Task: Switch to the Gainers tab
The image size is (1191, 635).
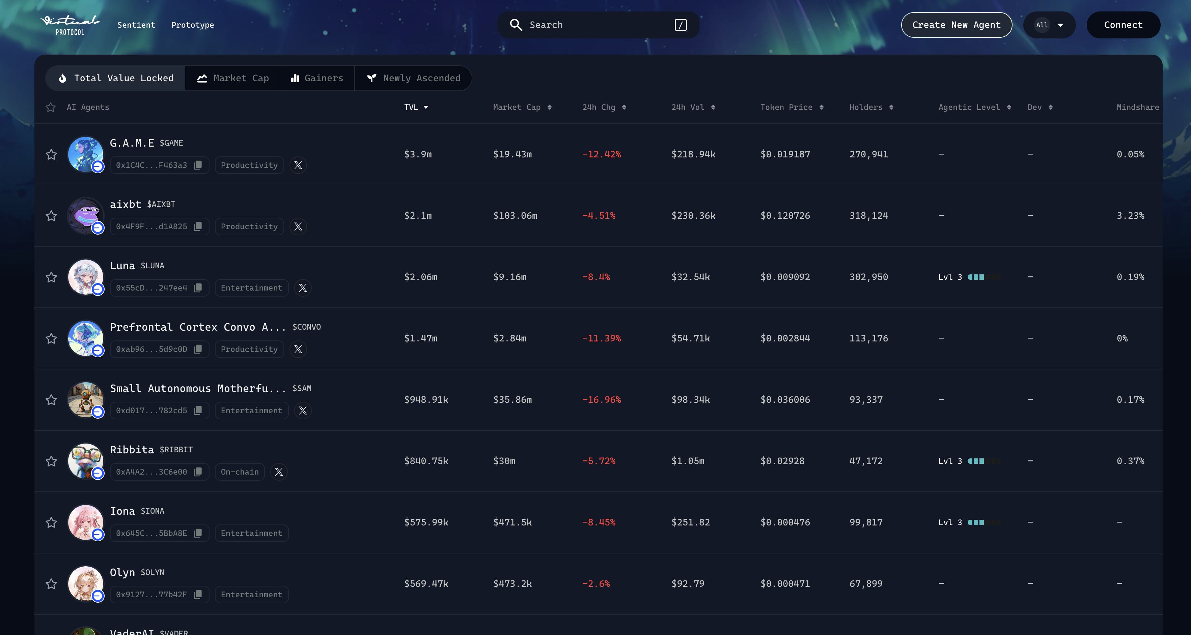Action: coord(317,78)
